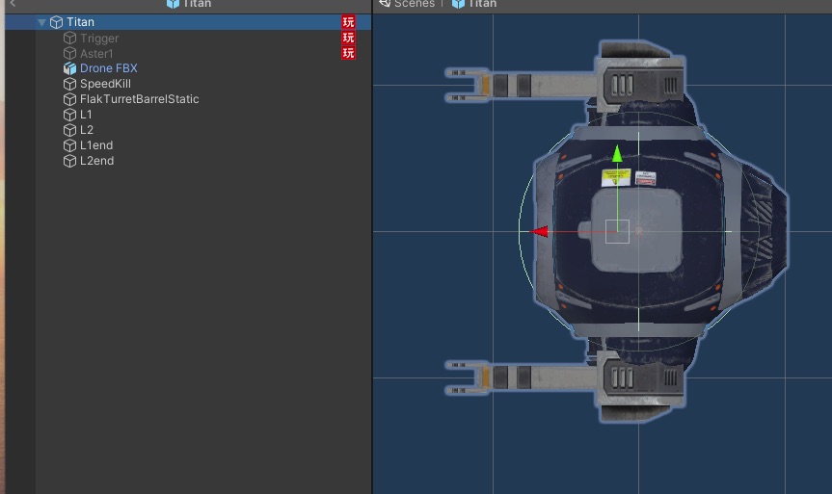The width and height of the screenshot is (832, 494).
Task: Click the SpeedKill cube icon
Action: 69,84
